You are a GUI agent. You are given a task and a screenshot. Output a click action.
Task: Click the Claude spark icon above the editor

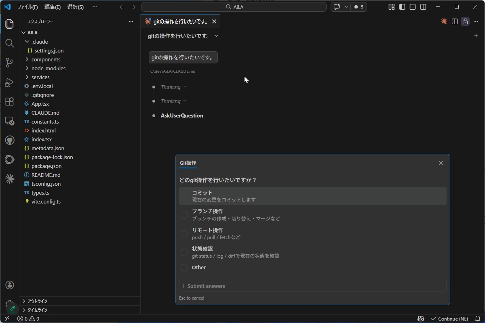click(443, 21)
